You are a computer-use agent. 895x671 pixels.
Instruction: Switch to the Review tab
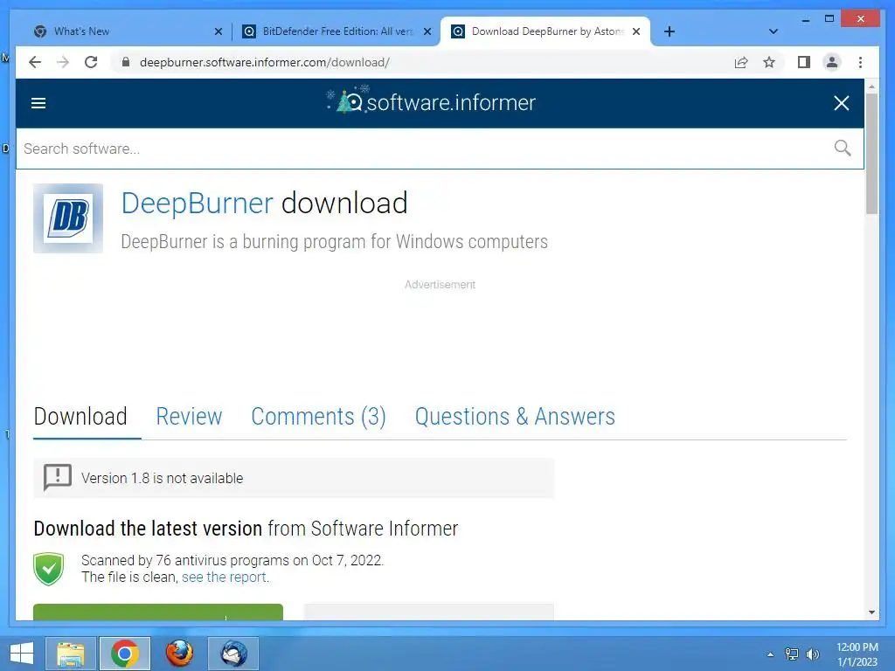pos(189,417)
